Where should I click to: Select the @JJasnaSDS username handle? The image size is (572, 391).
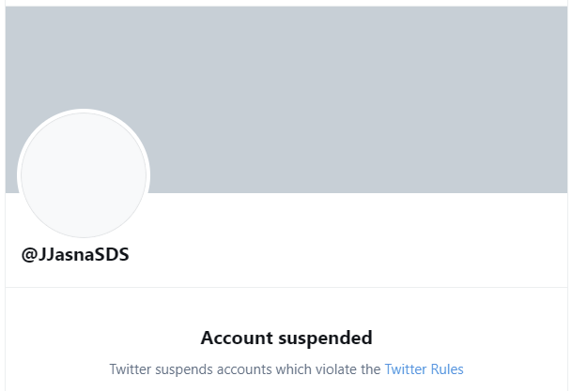click(x=75, y=254)
